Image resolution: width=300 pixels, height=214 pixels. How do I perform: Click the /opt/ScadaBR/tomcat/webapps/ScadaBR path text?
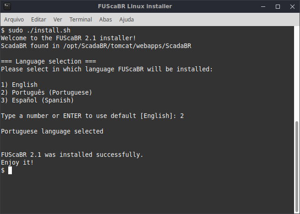(127, 46)
